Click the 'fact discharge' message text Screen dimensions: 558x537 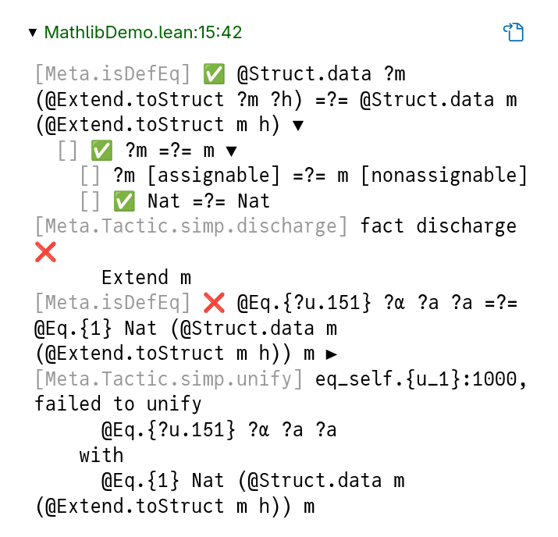click(439, 226)
